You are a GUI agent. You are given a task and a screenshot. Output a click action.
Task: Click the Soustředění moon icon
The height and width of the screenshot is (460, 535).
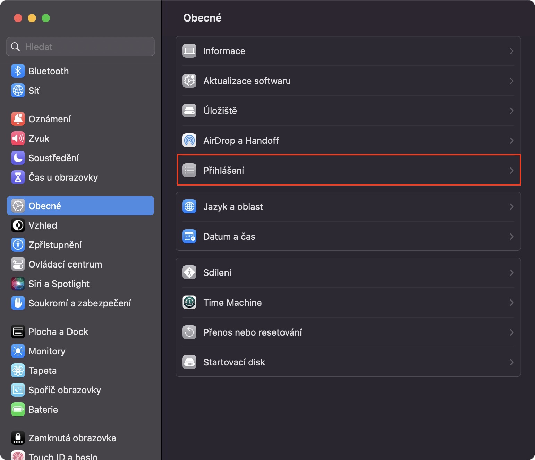pos(18,158)
